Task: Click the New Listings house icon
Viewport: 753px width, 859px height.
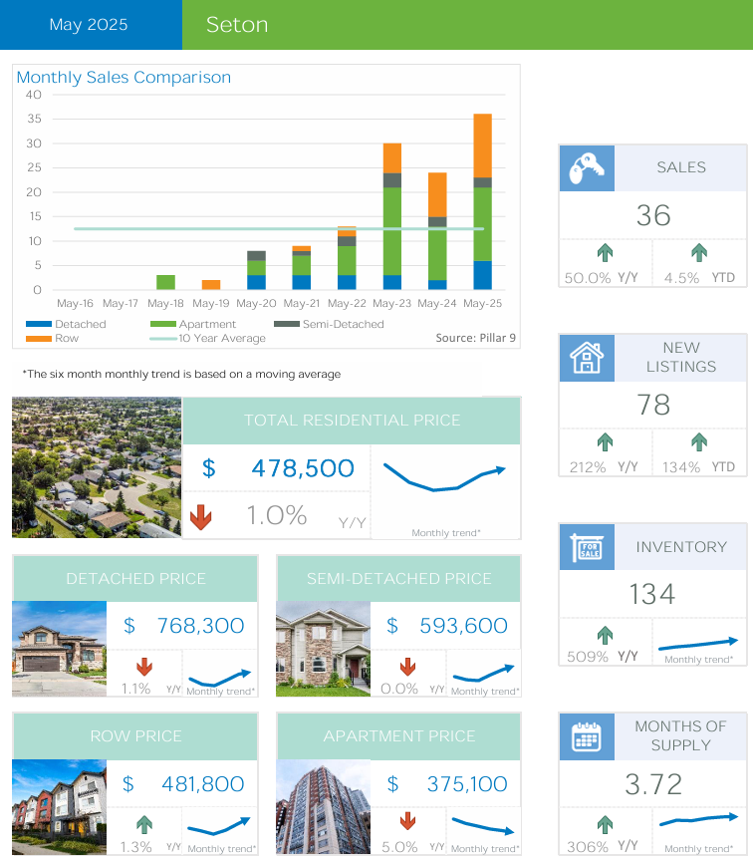Action: coord(587,358)
